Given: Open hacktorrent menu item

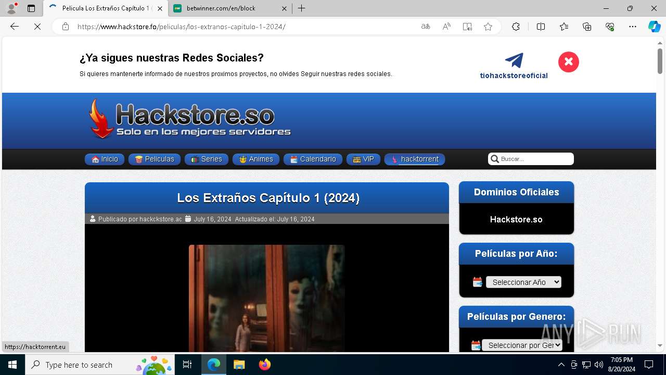Looking at the screenshot, I should (x=415, y=159).
